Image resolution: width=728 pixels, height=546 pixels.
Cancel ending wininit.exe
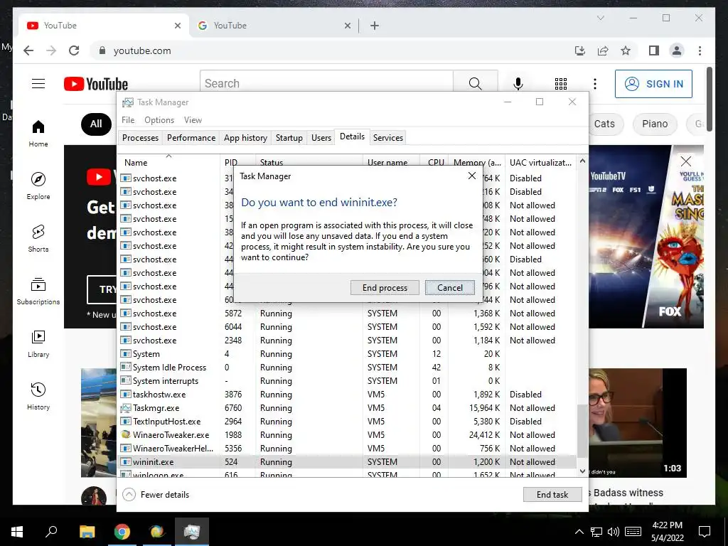pos(449,287)
